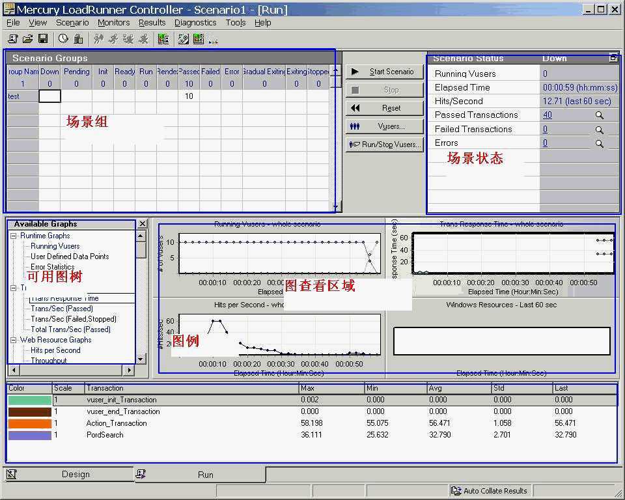Select User Defined Data Points graph
The height and width of the screenshot is (500, 625).
[70, 257]
